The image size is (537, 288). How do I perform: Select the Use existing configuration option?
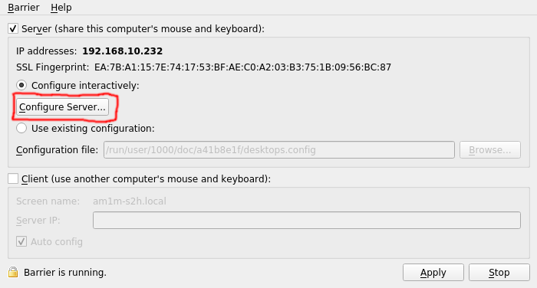click(21, 128)
